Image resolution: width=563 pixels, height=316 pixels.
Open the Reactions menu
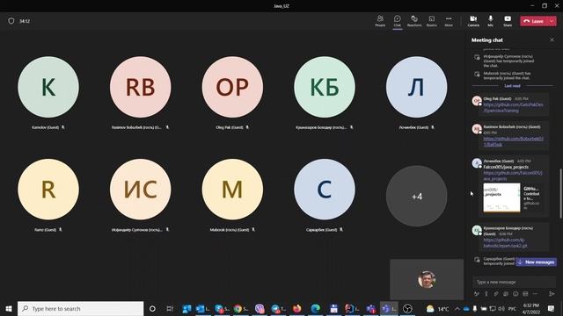[x=414, y=21]
